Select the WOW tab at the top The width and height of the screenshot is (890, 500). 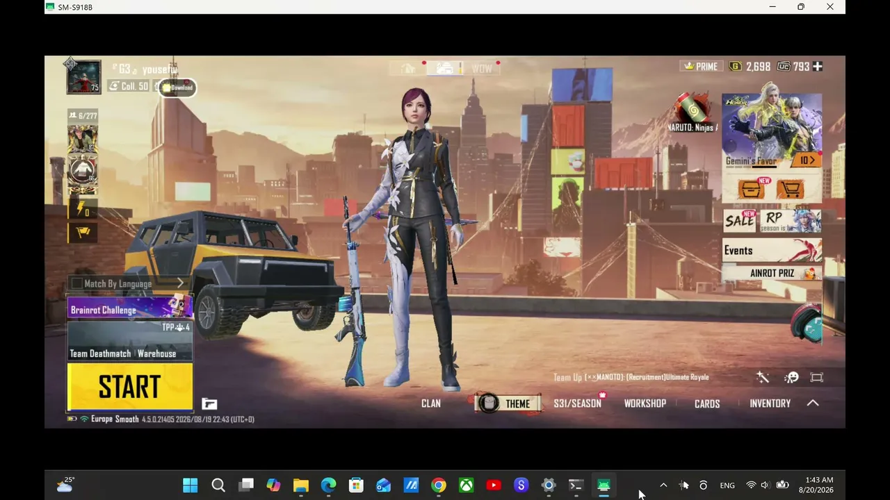point(482,68)
